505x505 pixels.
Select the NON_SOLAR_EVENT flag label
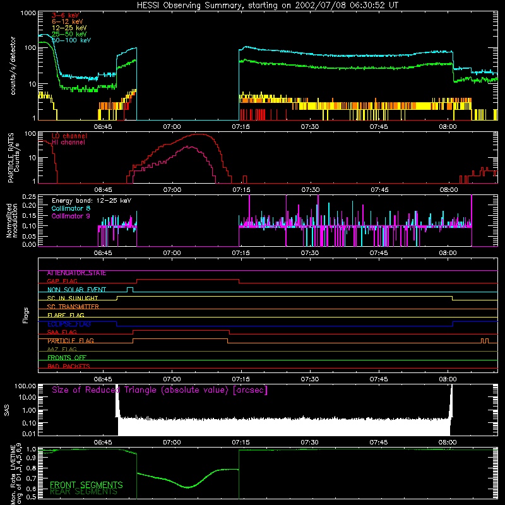pyautogui.click(x=76, y=290)
